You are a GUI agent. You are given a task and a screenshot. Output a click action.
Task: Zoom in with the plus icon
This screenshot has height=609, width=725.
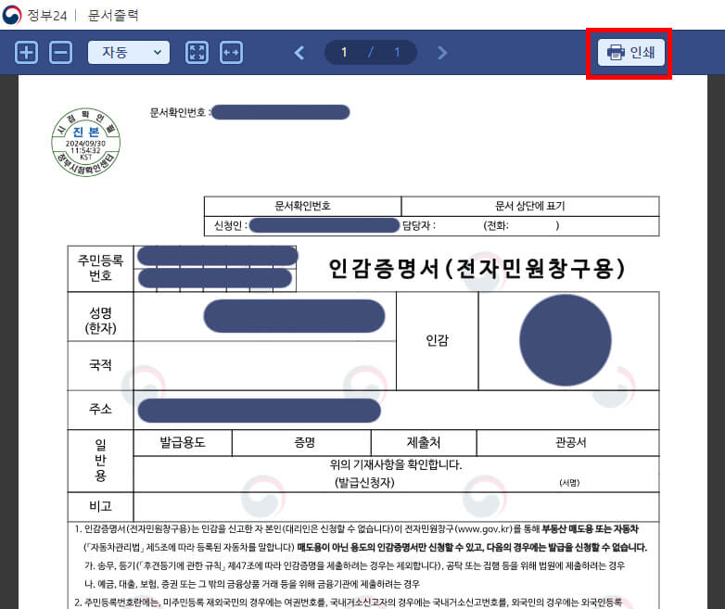(x=26, y=52)
